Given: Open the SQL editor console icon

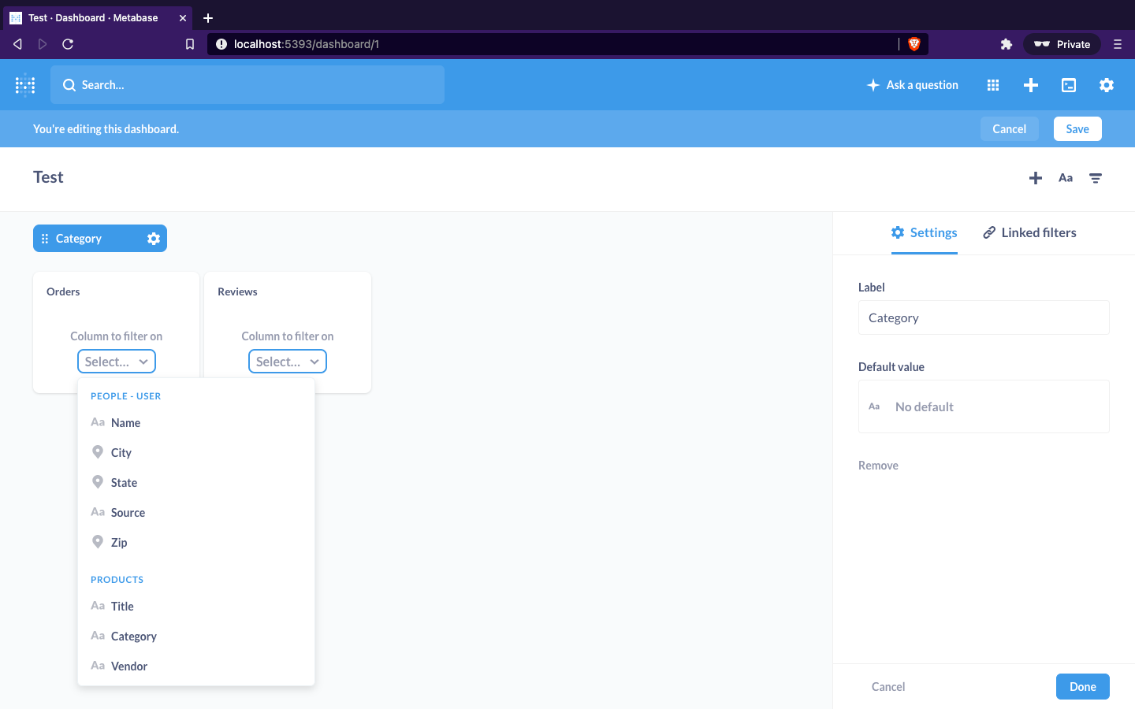Looking at the screenshot, I should (x=1069, y=85).
